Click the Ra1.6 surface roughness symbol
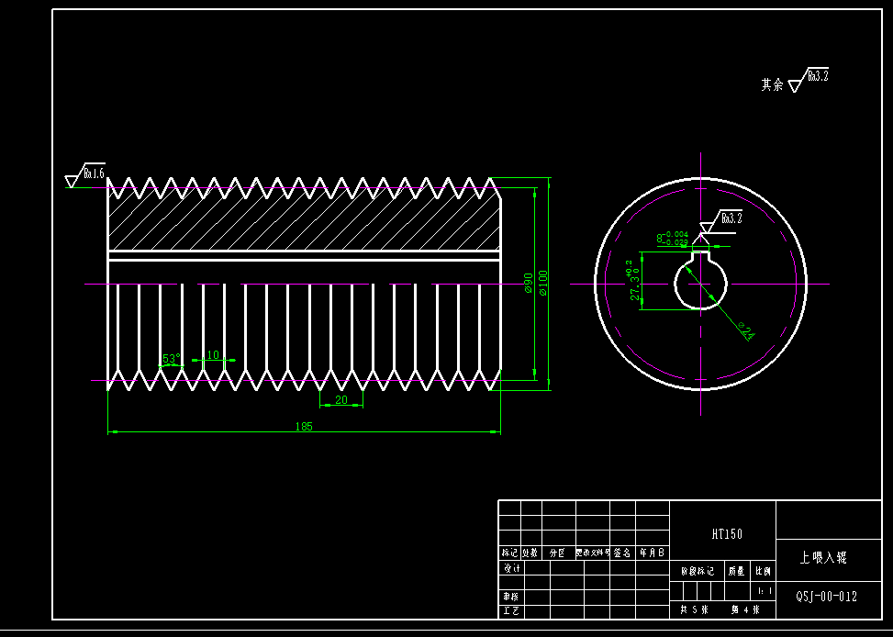The height and width of the screenshot is (637, 893). [x=84, y=174]
